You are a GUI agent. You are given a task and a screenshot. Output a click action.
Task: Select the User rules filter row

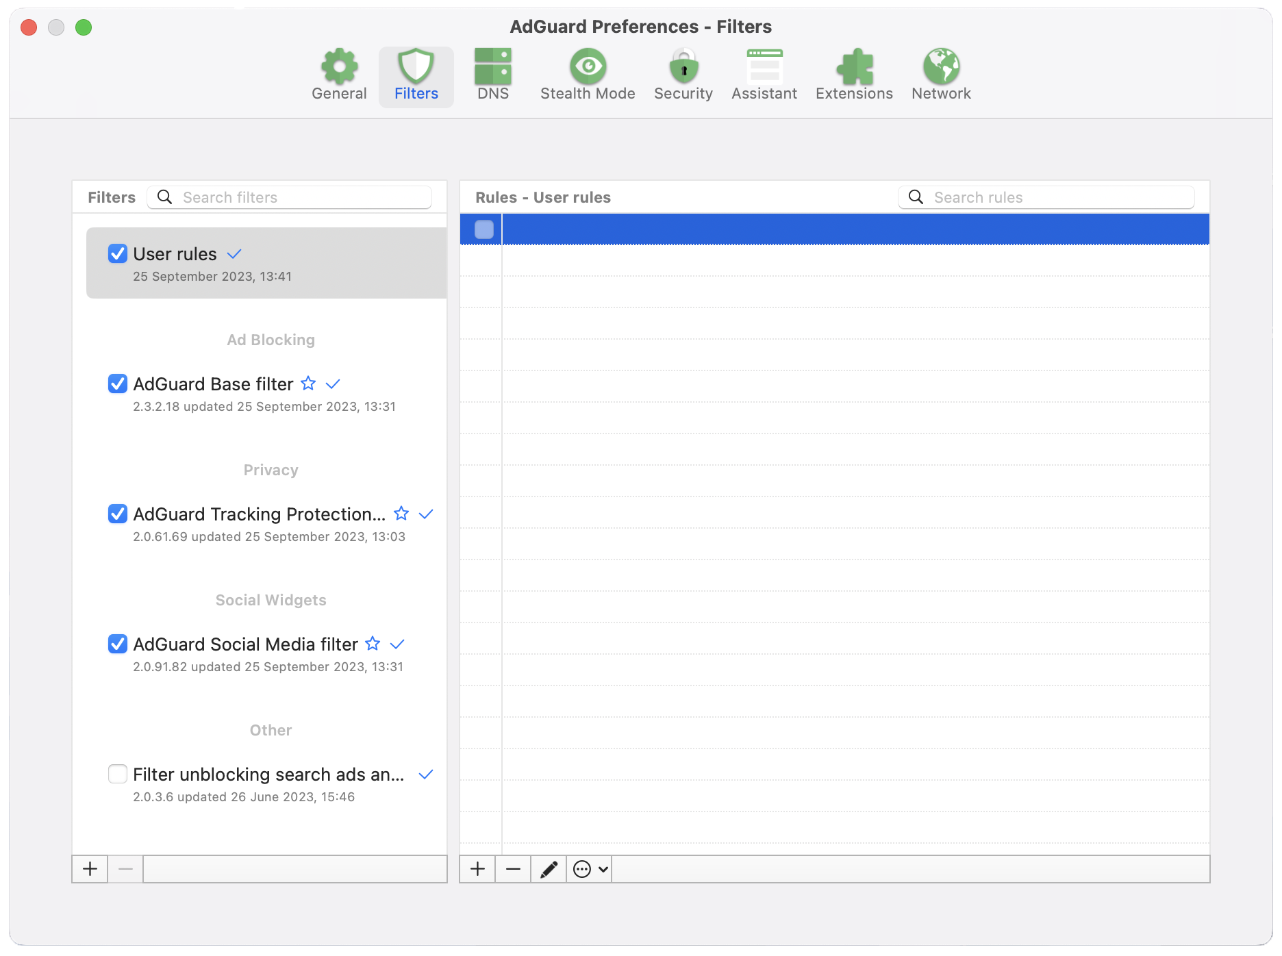[266, 263]
